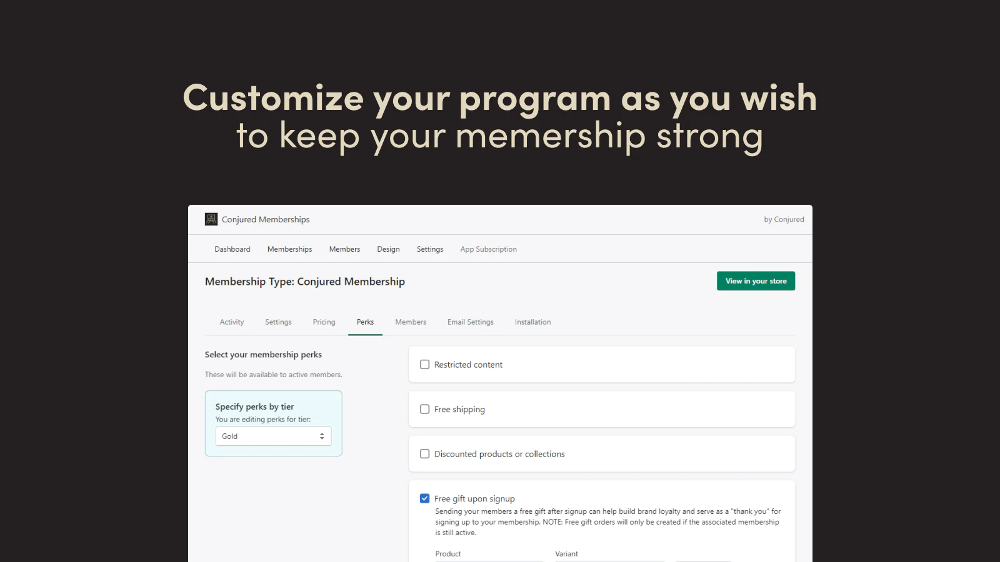The width and height of the screenshot is (1000, 562).
Task: Open the App Subscription page
Action: click(x=488, y=249)
